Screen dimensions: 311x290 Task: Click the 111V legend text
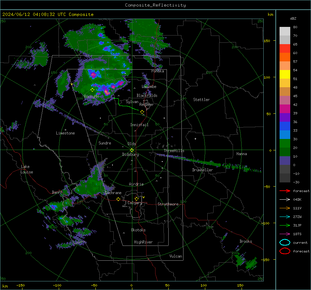point(297,208)
